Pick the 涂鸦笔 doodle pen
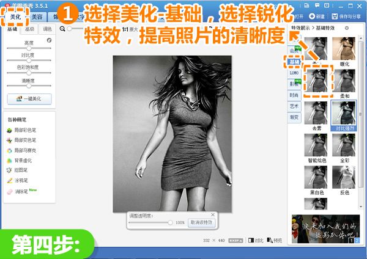This screenshot has width=367, height=259. click(x=17, y=180)
